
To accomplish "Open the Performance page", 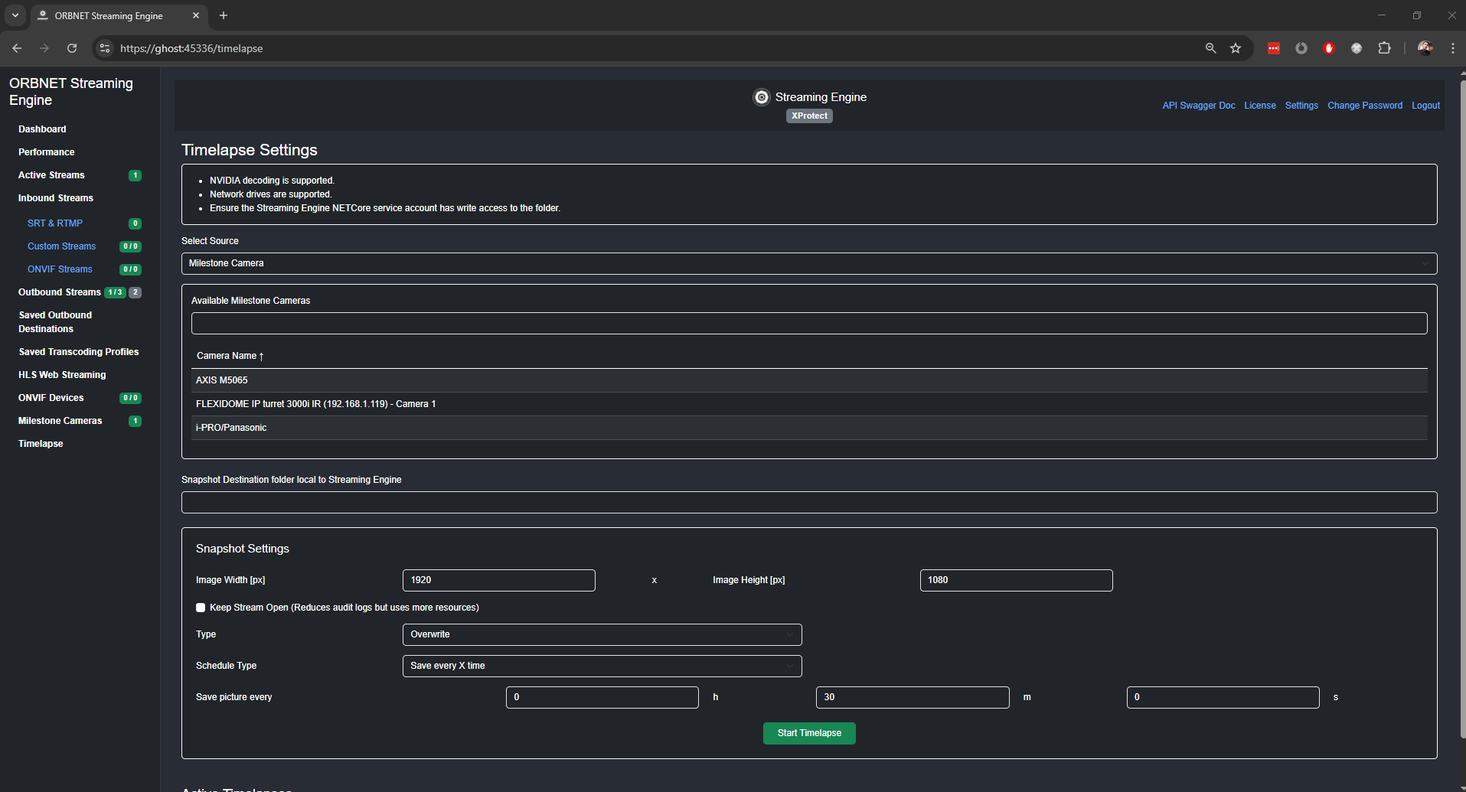I will pos(47,152).
